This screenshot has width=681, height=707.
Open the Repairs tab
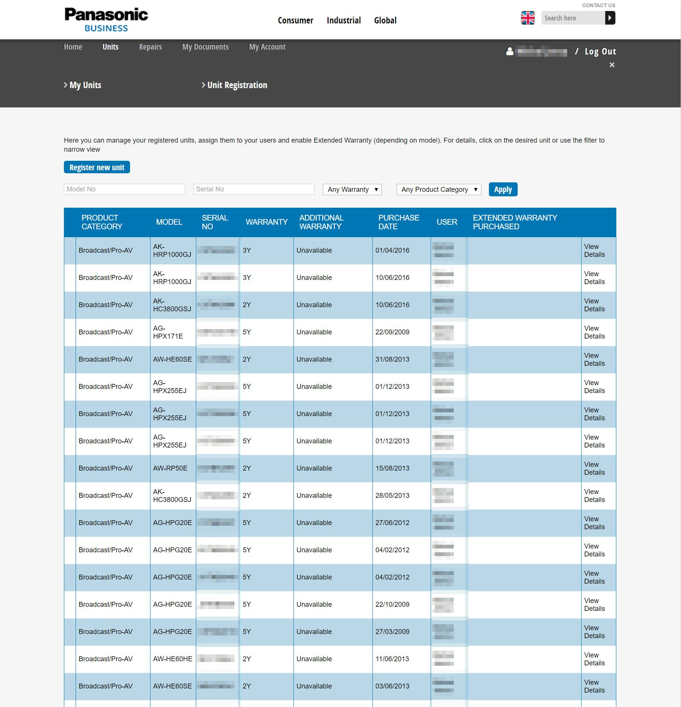tap(150, 47)
